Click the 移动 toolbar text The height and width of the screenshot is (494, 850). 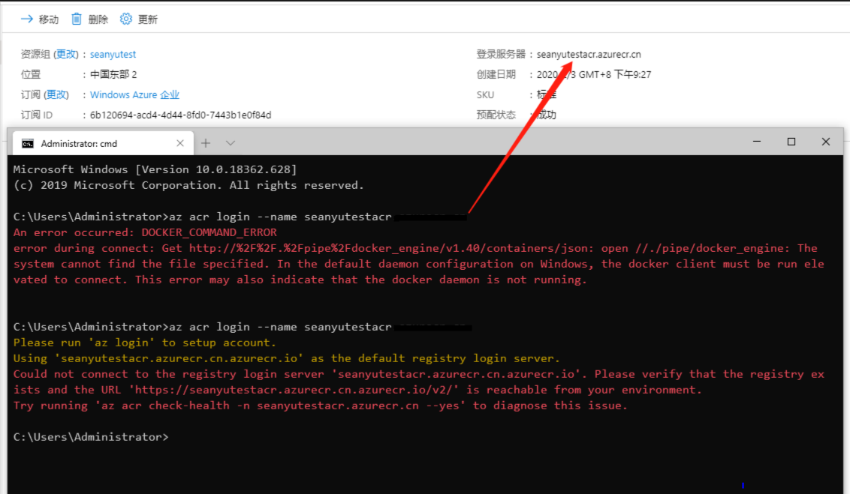tap(49, 19)
